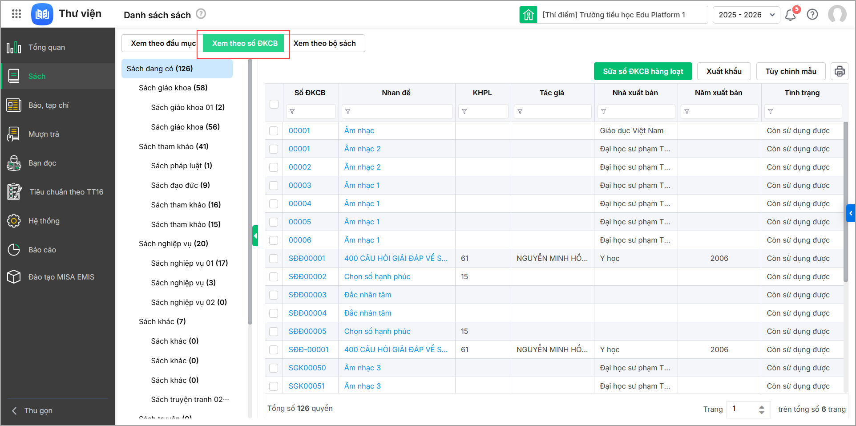856x426 pixels.
Task: Open help icon beside Danh sách sách
Action: (201, 14)
